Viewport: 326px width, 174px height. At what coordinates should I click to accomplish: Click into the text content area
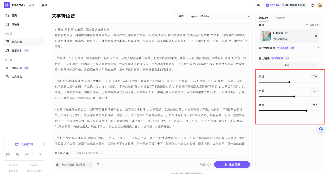pos(151,87)
